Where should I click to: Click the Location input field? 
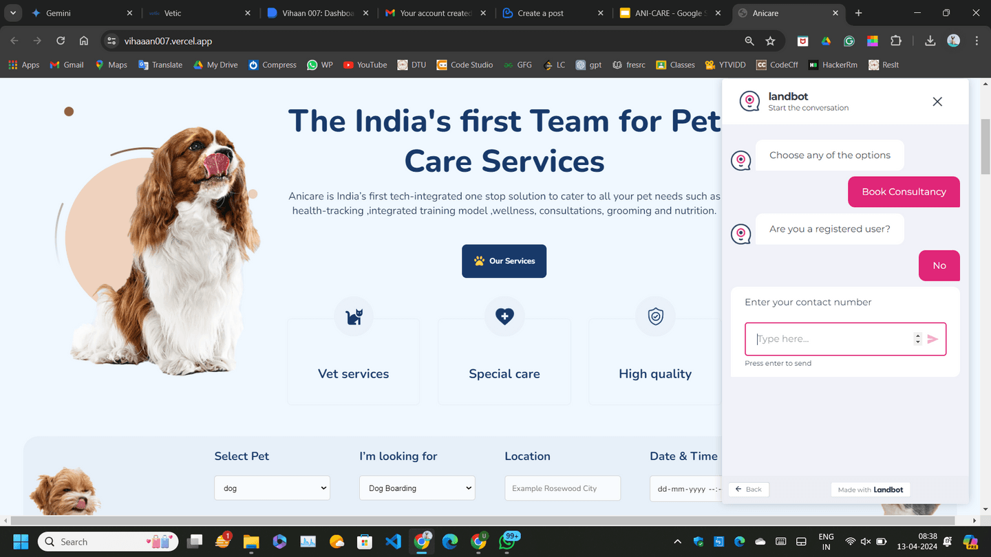coord(562,488)
